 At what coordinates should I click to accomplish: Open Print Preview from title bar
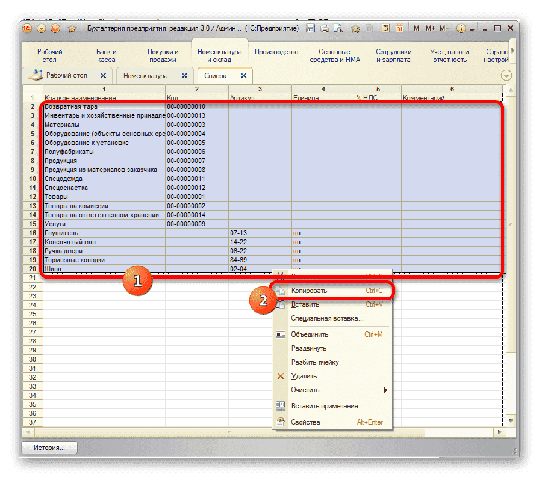point(338,28)
